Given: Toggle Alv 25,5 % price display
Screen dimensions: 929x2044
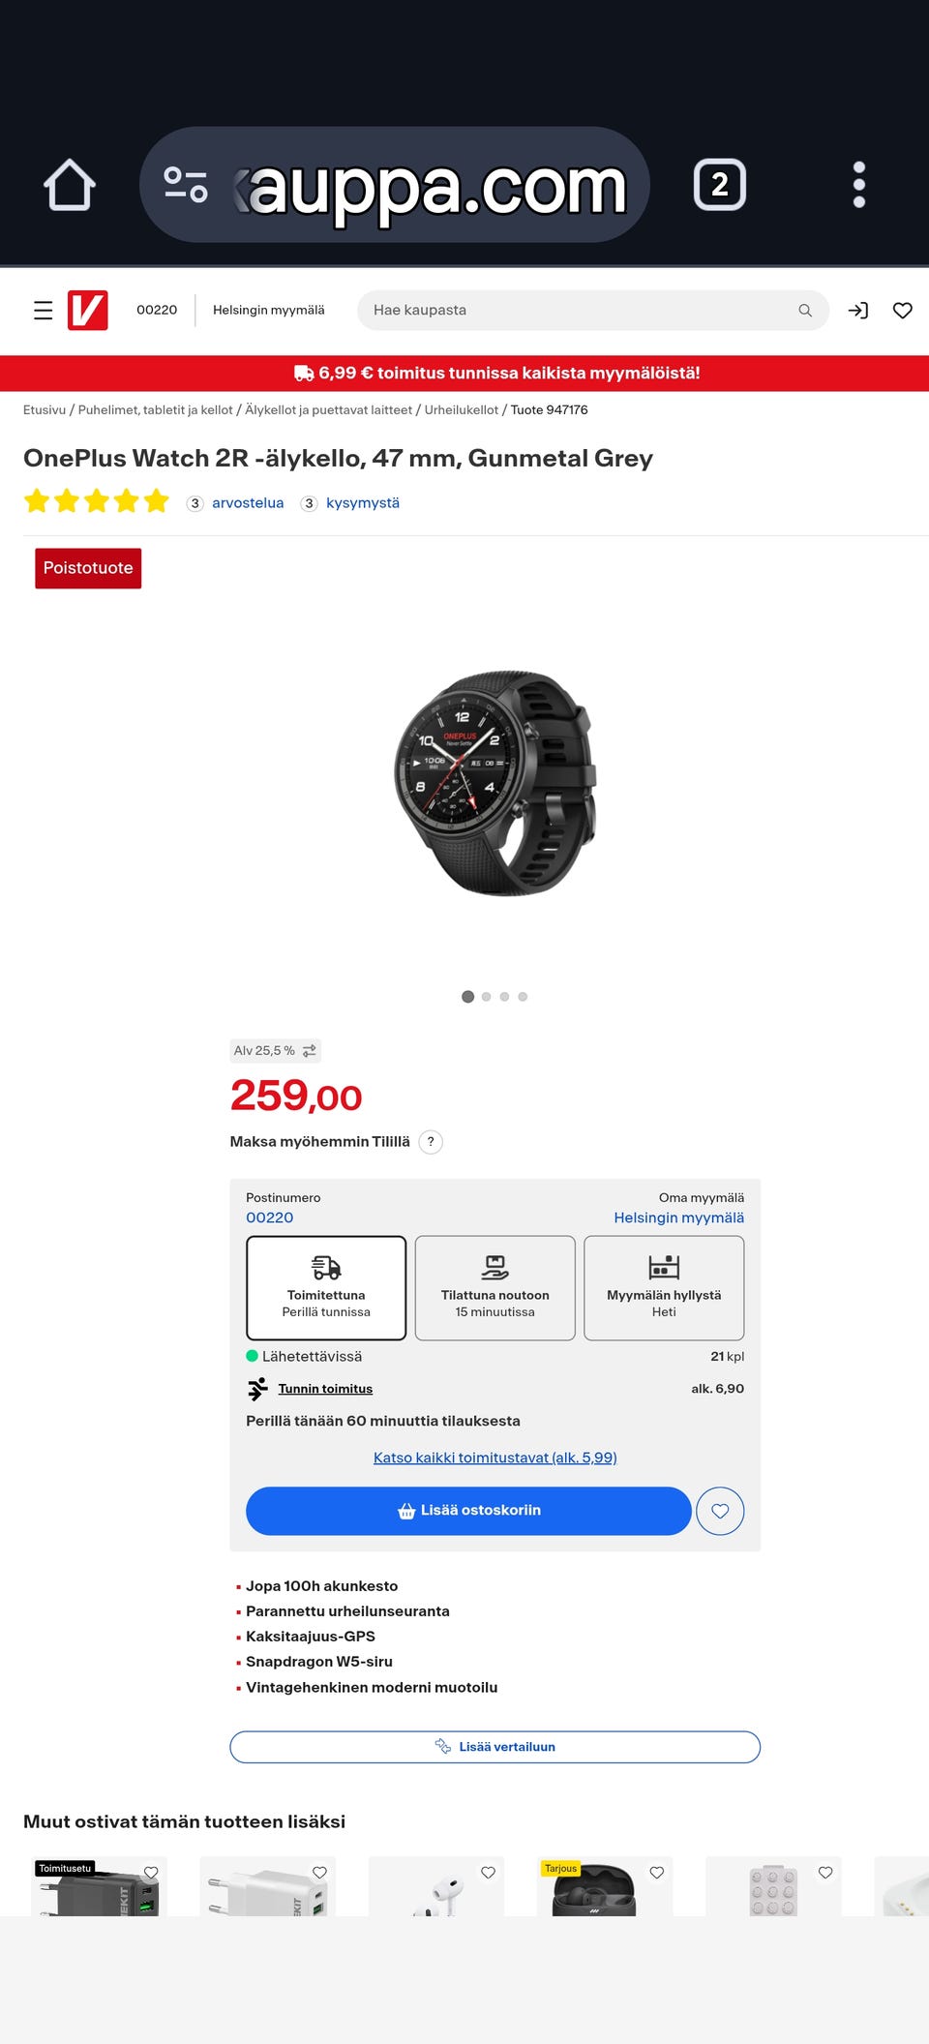Looking at the screenshot, I should click(275, 1051).
